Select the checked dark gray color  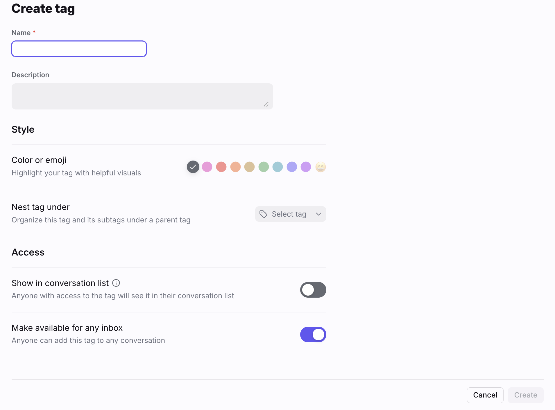coord(193,167)
